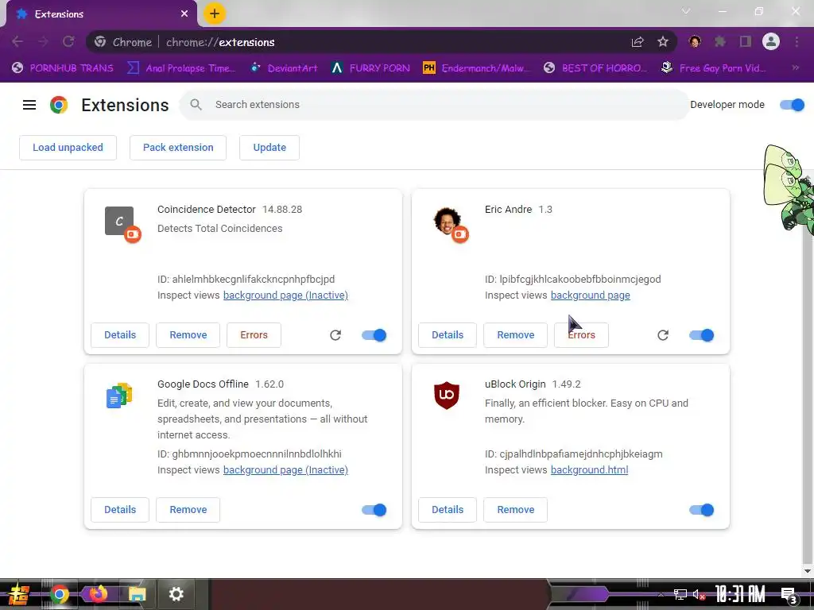814x610 pixels.
Task: Focus the Search extensions field
Action: (x=434, y=105)
